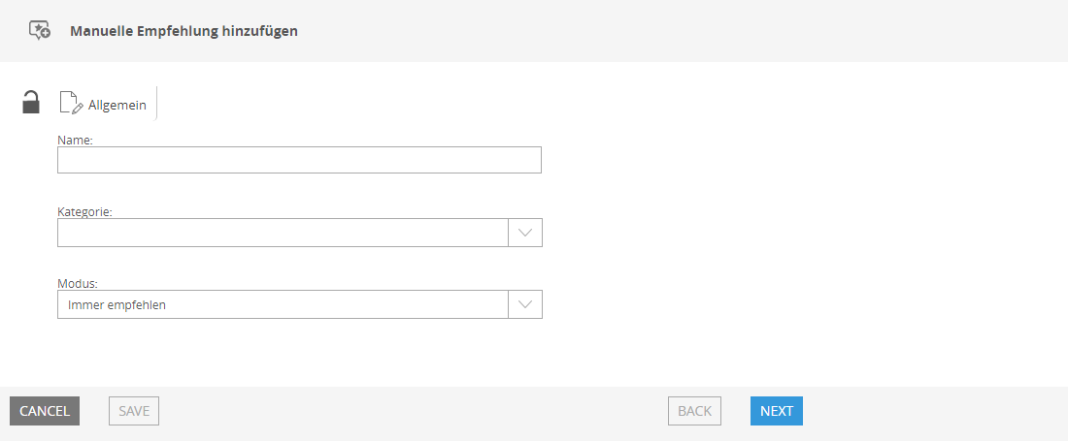Screen dimensions: 1068x441
Task: Expand the Kategorie dropdown arrow
Action: point(525,233)
